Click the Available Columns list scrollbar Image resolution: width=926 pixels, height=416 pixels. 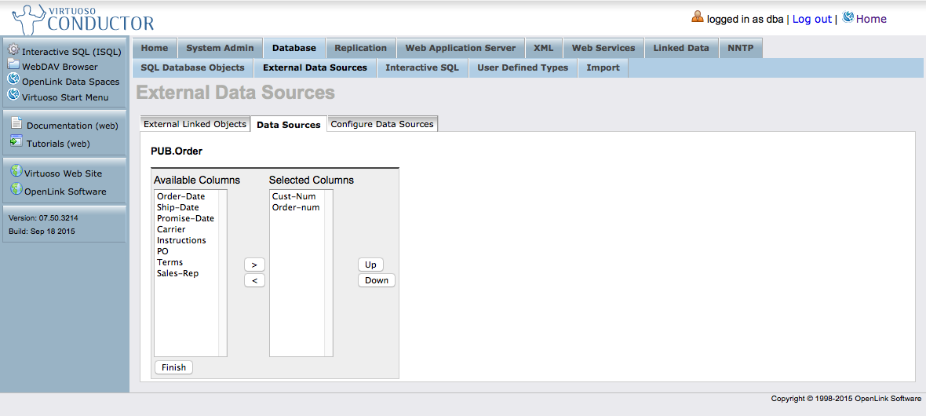[x=223, y=272]
